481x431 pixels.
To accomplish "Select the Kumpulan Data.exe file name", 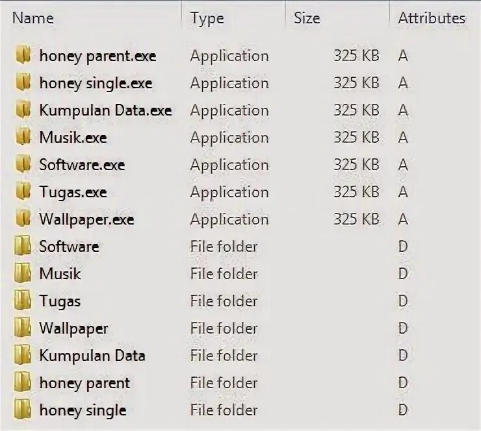I will tap(105, 110).
